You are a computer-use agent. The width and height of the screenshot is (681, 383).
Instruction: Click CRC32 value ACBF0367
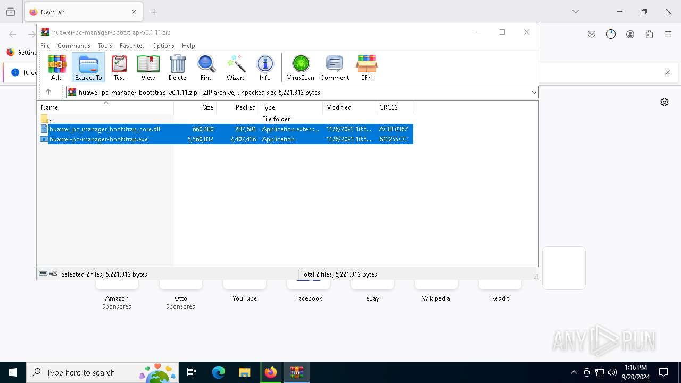pyautogui.click(x=394, y=129)
